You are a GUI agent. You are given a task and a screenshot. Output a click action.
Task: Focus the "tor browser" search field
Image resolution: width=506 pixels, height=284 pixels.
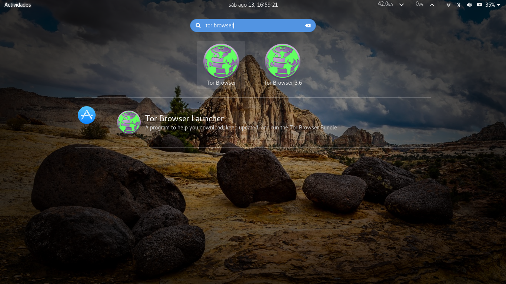pos(253,26)
